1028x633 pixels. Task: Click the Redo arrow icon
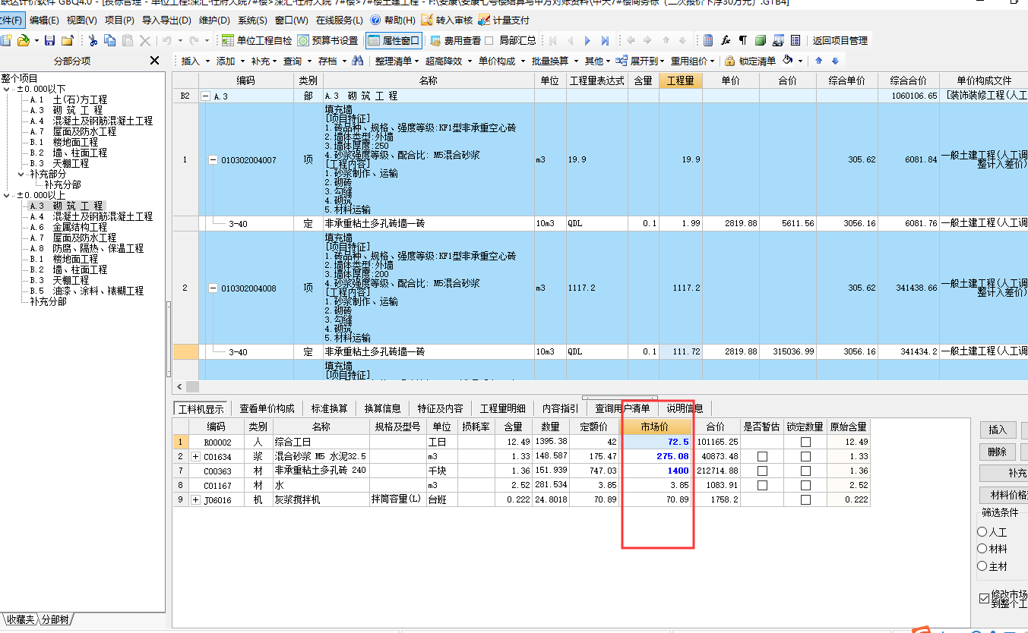195,40
